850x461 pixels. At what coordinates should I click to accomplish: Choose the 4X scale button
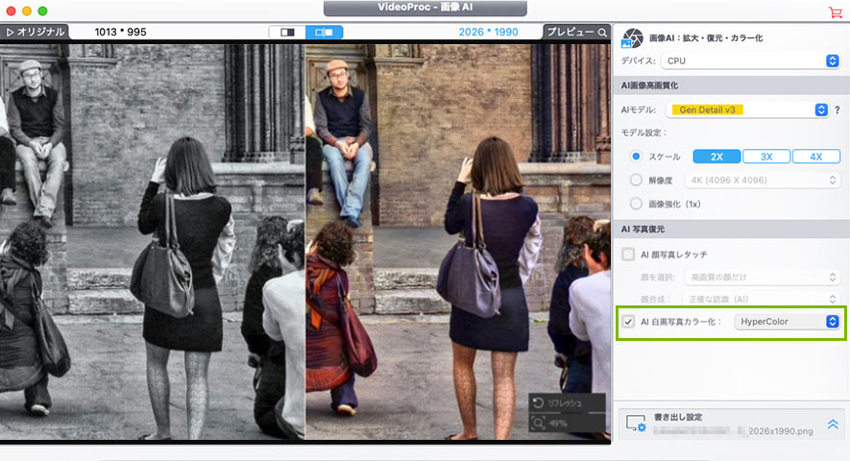(x=815, y=157)
